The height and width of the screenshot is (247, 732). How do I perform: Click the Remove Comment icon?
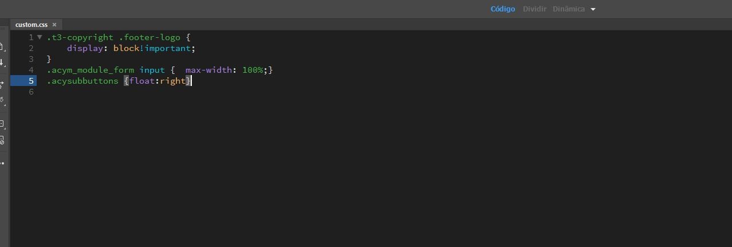[2, 139]
